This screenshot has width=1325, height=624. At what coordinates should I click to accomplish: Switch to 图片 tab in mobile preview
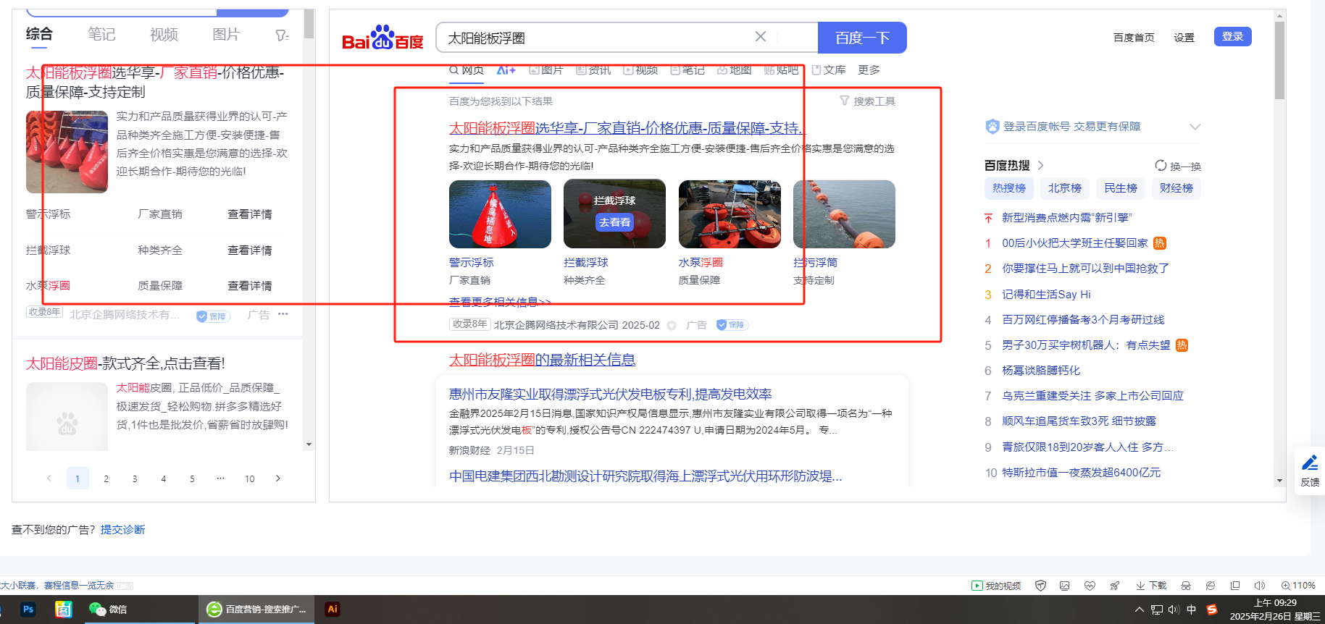[x=226, y=34]
